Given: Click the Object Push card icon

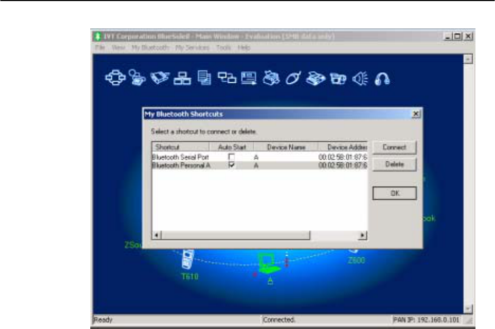Looking at the screenshot, I should [x=249, y=78].
